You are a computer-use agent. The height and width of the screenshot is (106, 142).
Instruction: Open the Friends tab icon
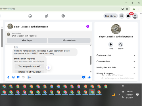47,16
